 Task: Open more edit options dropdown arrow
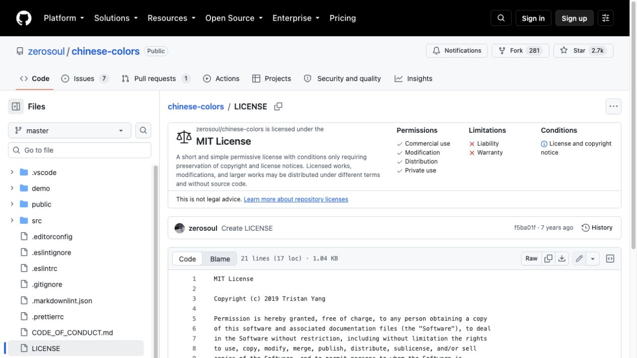click(x=593, y=258)
